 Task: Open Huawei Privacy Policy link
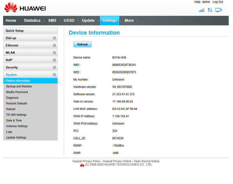pos(86,161)
